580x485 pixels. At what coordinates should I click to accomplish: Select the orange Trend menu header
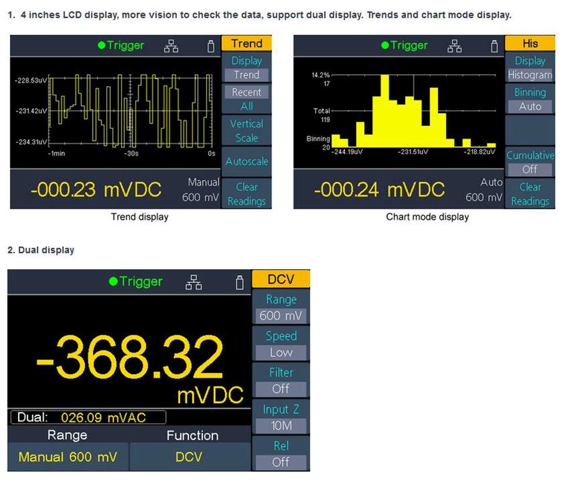[246, 44]
